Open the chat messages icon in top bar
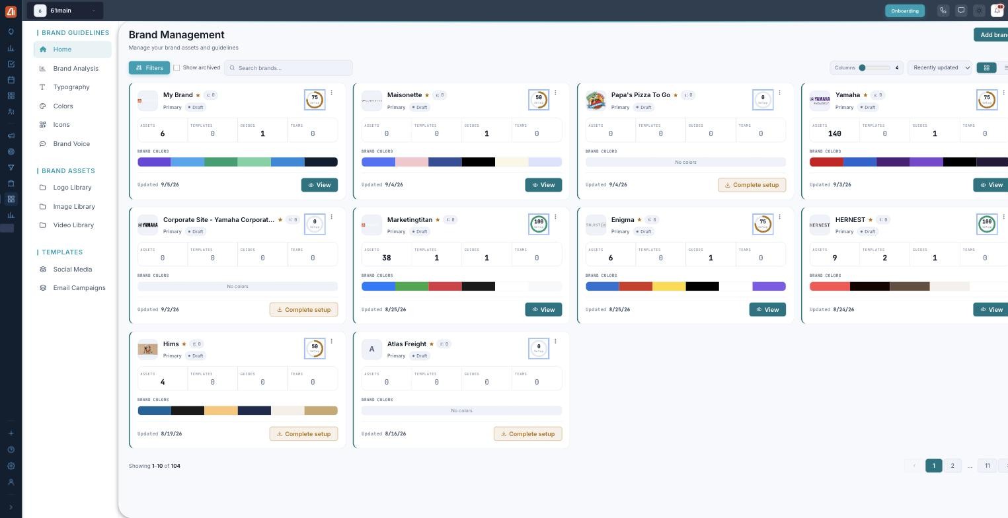The width and height of the screenshot is (1008, 518). click(961, 11)
